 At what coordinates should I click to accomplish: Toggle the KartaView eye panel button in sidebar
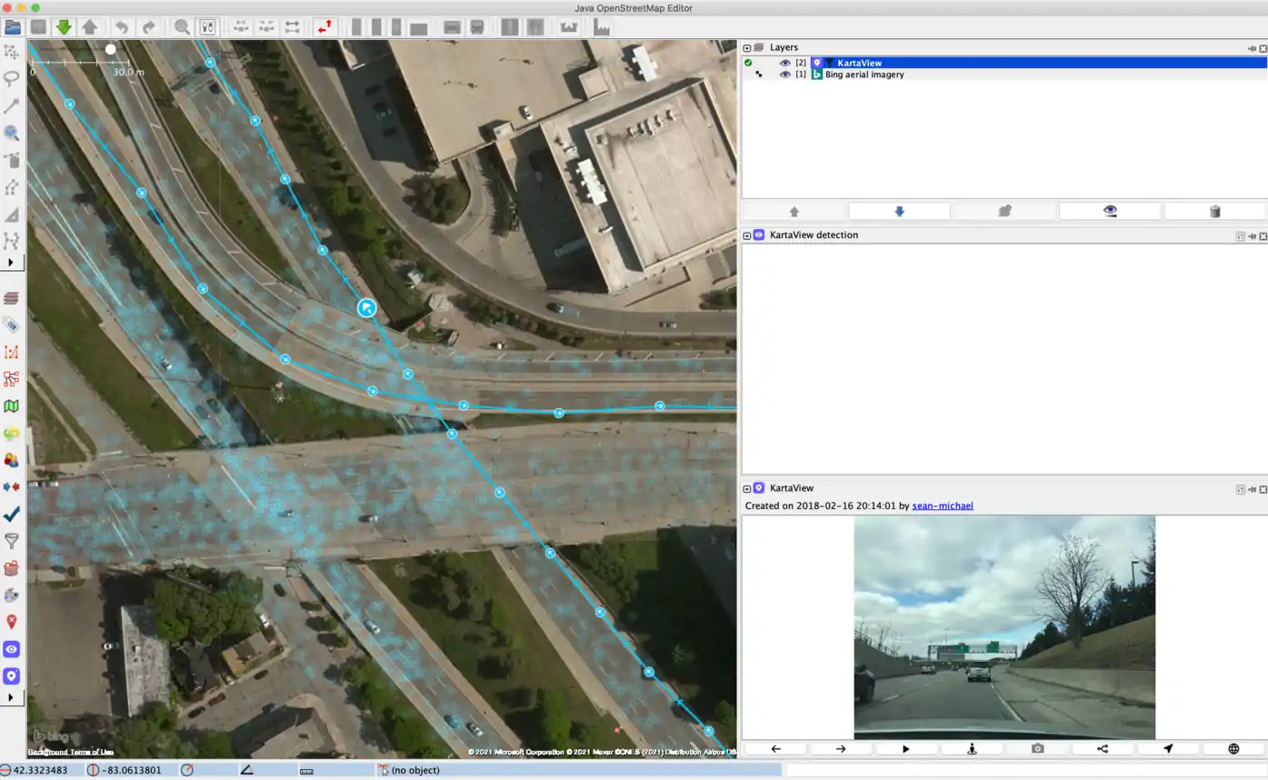click(x=12, y=649)
